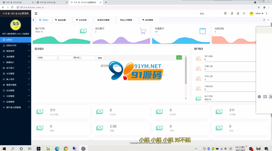Switch to the 控制台 page tab

pos(44,20)
